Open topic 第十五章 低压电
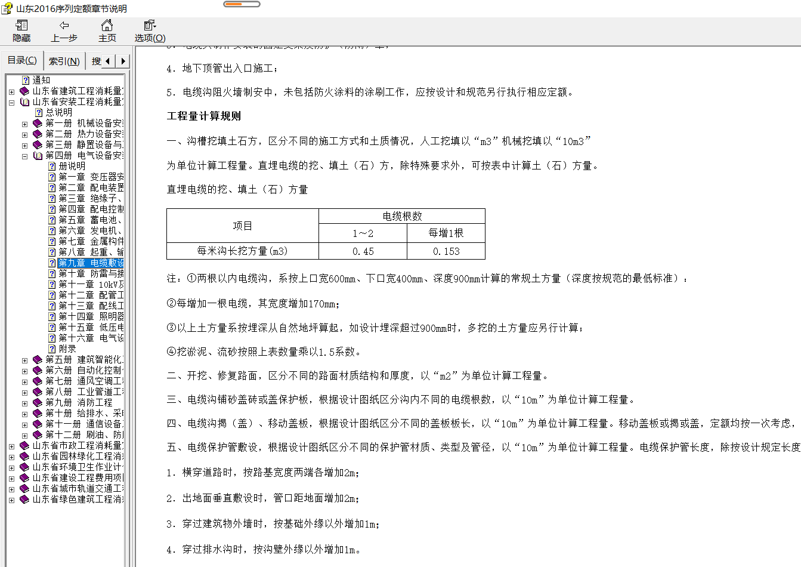 [91, 327]
